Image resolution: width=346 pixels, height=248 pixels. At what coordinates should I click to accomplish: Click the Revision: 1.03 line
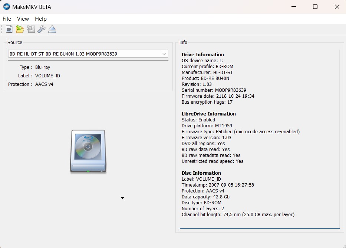(197, 84)
